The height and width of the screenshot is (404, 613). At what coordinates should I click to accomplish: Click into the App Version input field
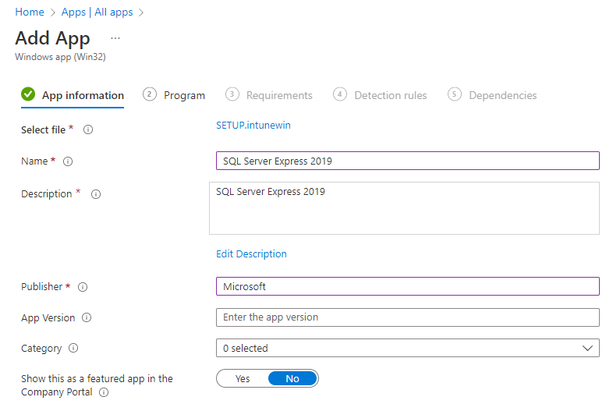coord(407,317)
